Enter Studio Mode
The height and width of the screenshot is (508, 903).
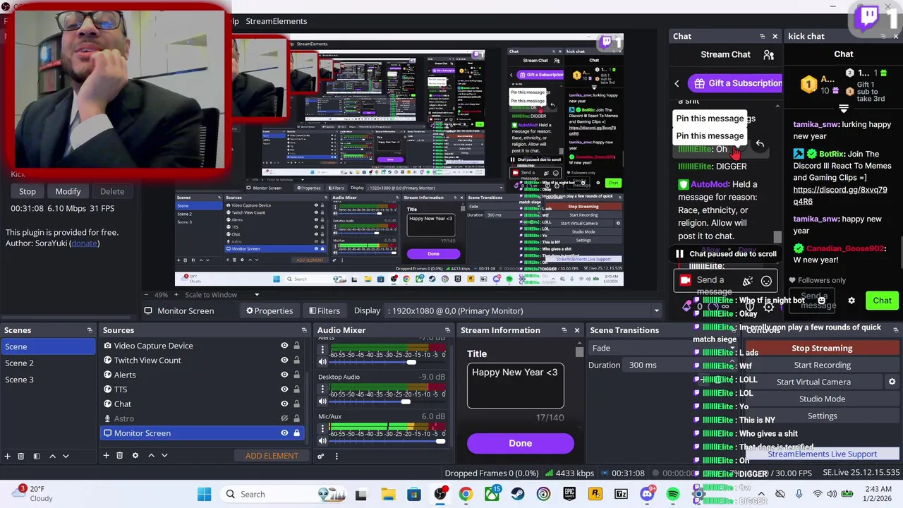tap(822, 399)
